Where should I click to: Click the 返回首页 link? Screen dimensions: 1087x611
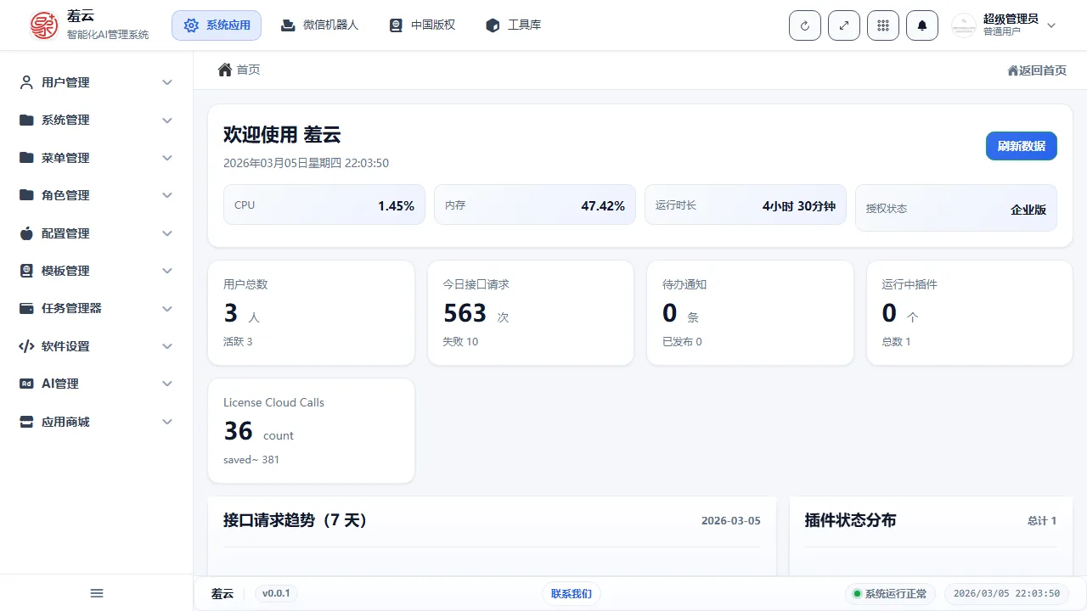pyautogui.click(x=1037, y=70)
